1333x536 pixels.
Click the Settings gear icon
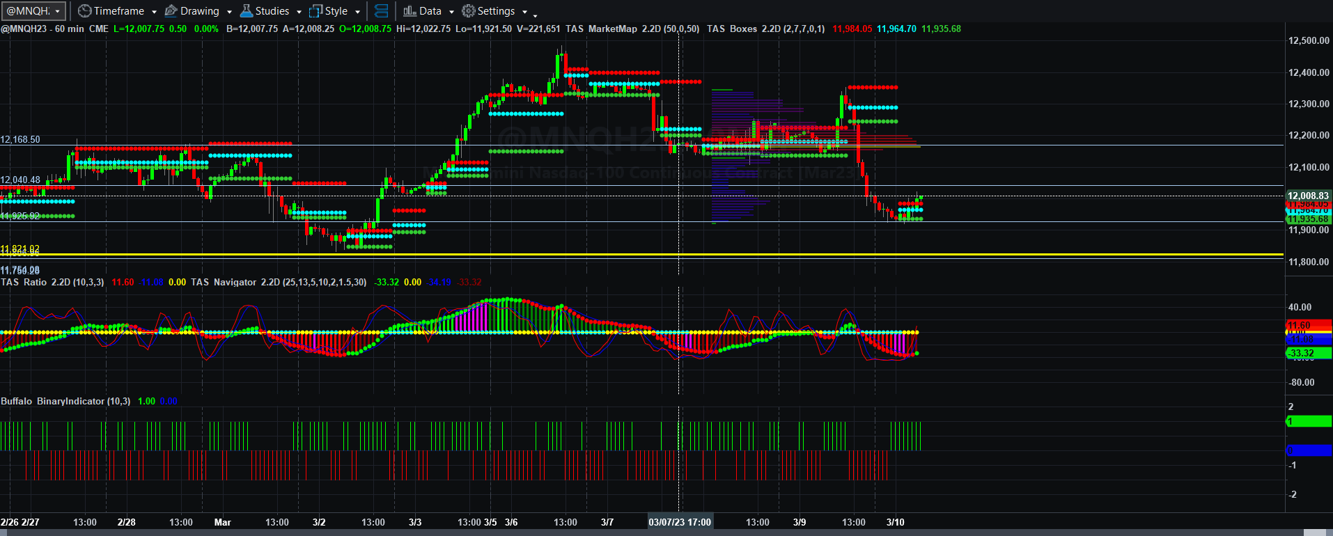(x=468, y=11)
